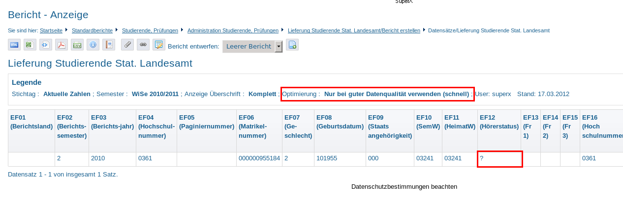623x202 pixels.
Task: Click 03241 in EF11 HeimatW cell
Action: coord(453,158)
